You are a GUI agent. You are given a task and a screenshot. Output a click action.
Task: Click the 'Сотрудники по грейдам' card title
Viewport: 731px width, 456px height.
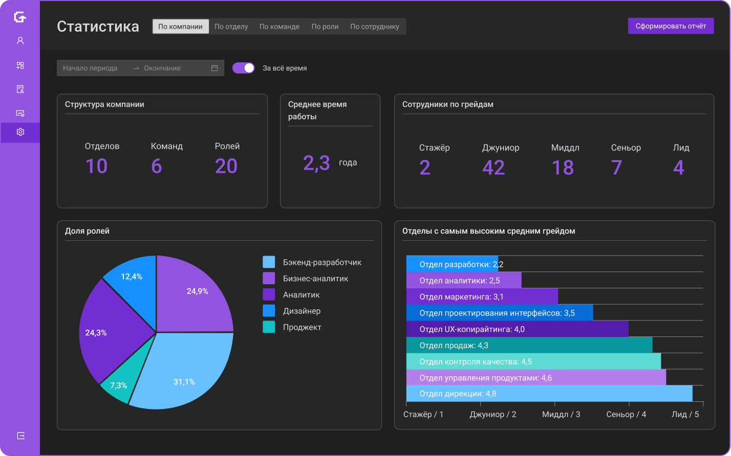(x=448, y=104)
